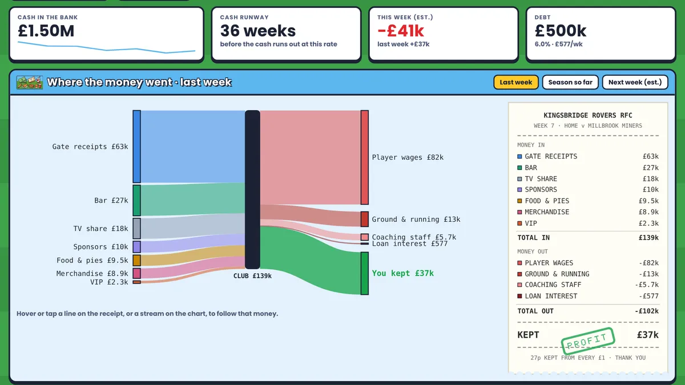This screenshot has height=385, width=685.
Task: Click the 'Merchandise £8.9k' chart label
Action: tap(92, 273)
